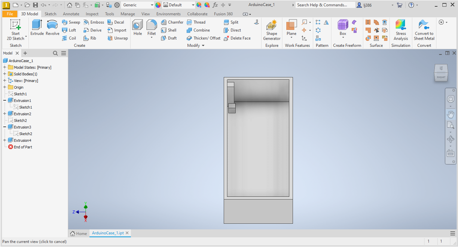Expand the Extrusion4 feature node

pyautogui.click(x=5, y=140)
